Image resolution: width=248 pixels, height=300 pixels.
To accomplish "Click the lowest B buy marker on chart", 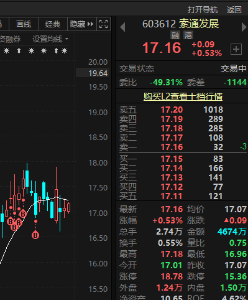I will pos(35,235).
